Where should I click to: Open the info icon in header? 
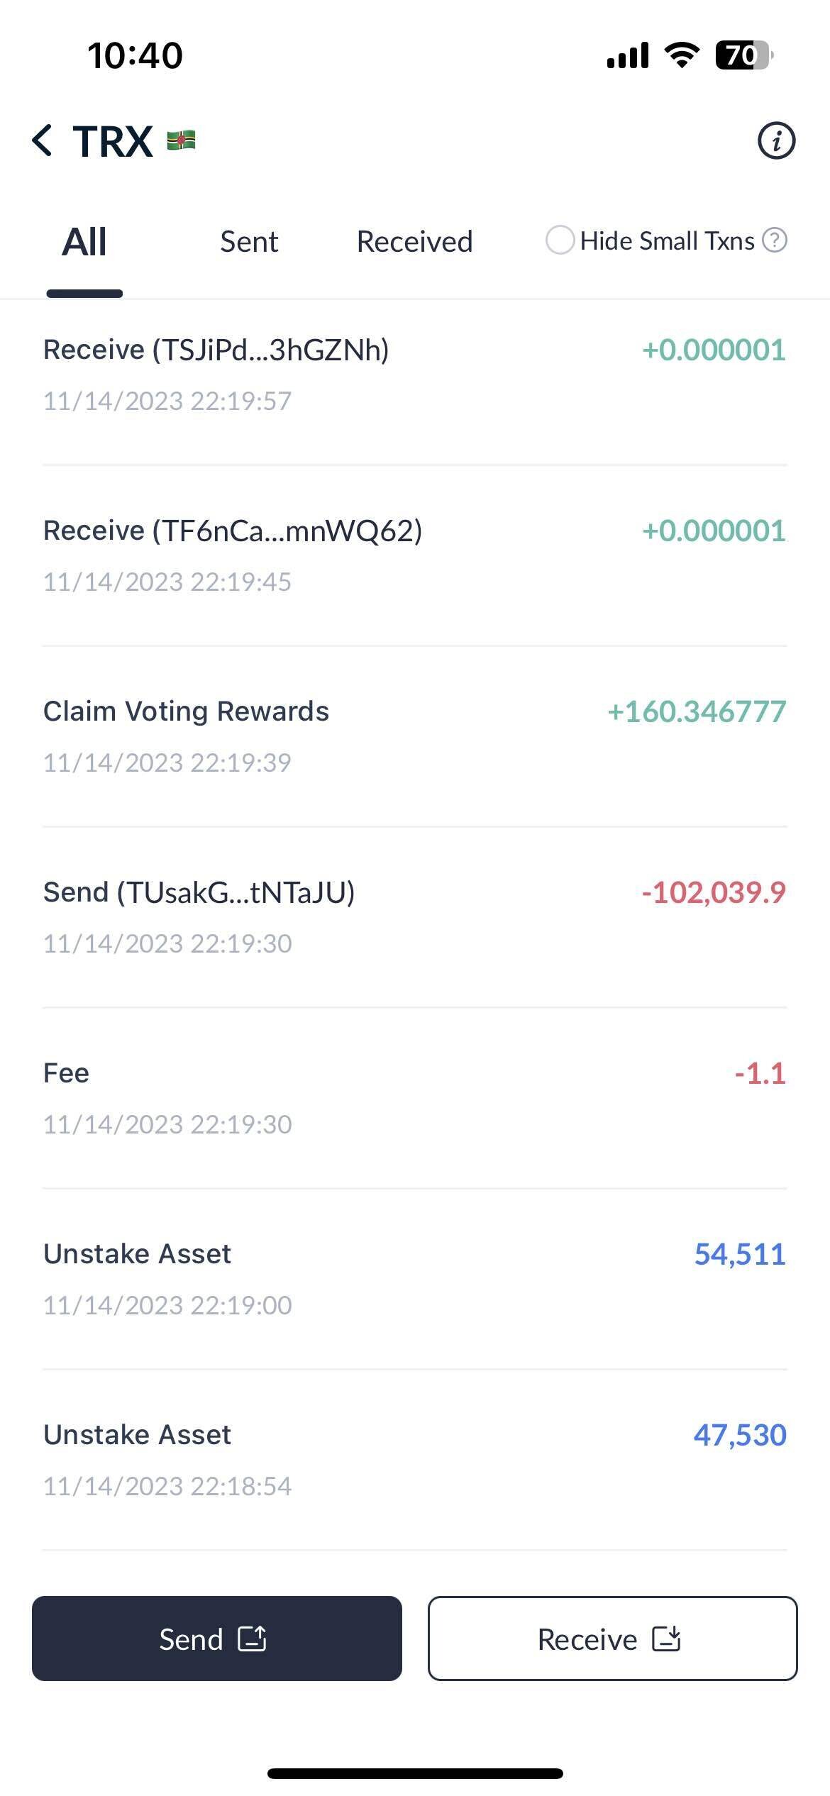pos(776,140)
